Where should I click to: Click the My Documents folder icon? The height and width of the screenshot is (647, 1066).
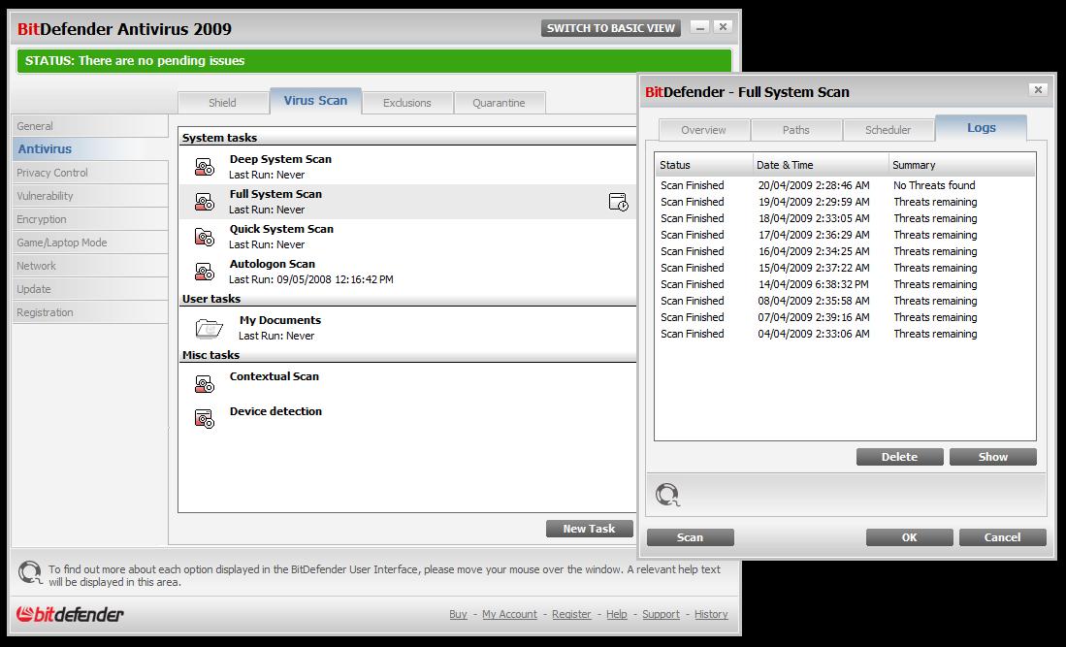pyautogui.click(x=210, y=328)
